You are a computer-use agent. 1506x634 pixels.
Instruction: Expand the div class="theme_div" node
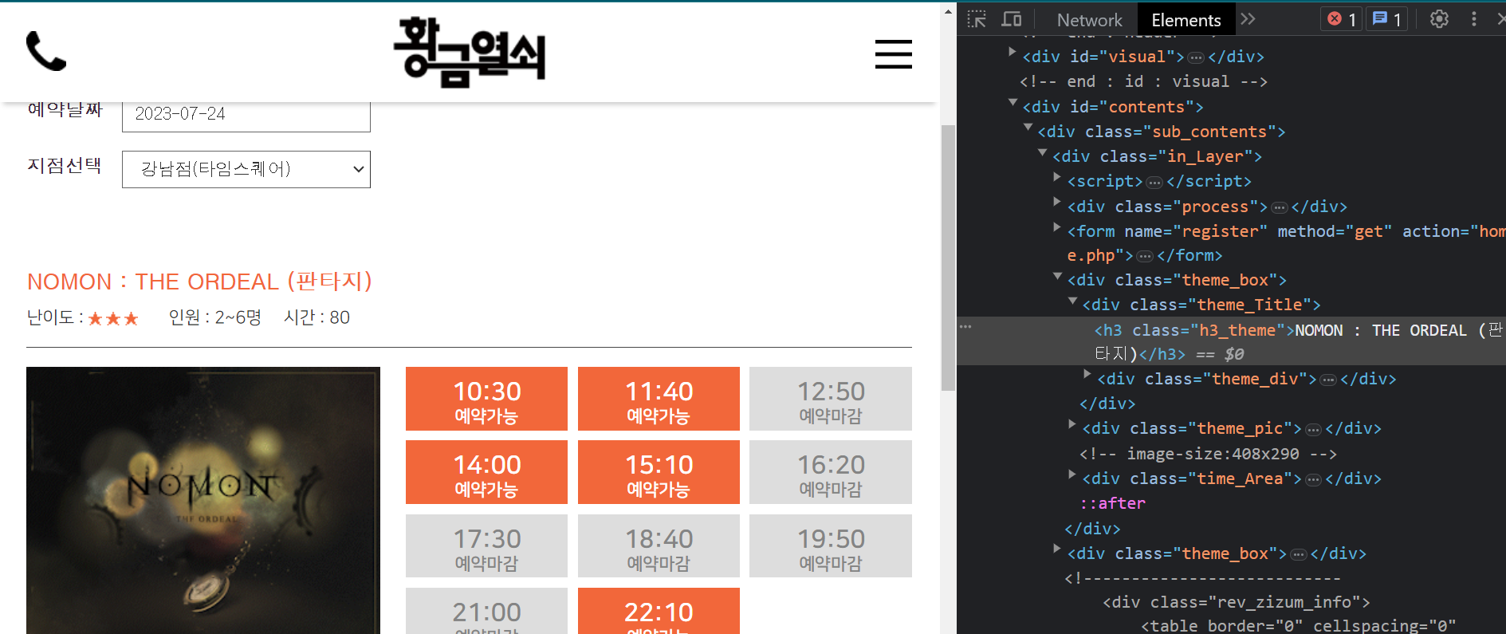[x=1087, y=373]
